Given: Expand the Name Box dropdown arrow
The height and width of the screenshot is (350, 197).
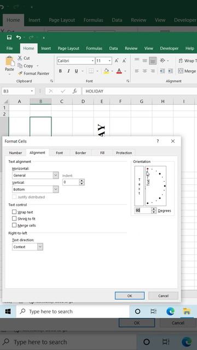Looking at the screenshot, I should point(32,91).
